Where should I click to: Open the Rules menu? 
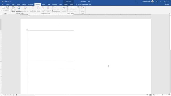[54, 7]
